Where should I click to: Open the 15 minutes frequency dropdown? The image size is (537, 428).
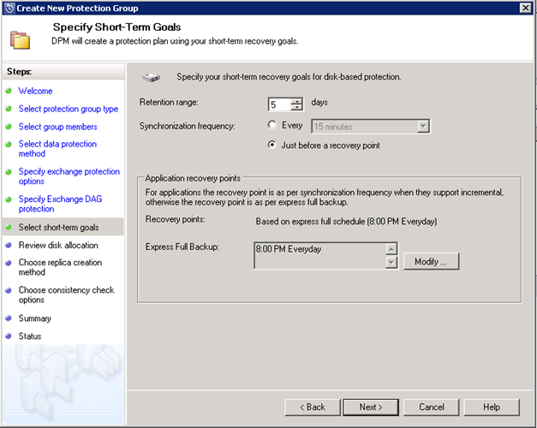coord(422,127)
